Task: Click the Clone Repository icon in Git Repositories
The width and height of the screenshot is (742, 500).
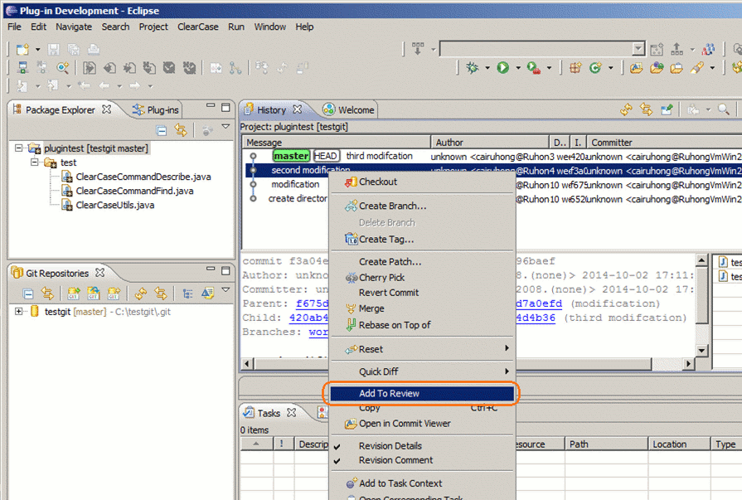Action: [x=92, y=291]
